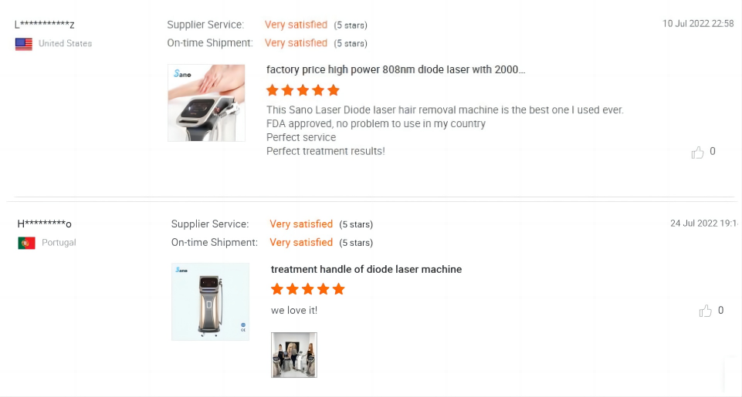Click the Portugal flag icon

coord(26,243)
